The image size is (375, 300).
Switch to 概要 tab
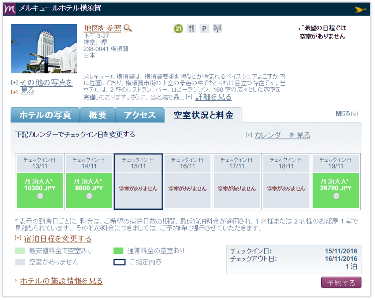tap(97, 115)
